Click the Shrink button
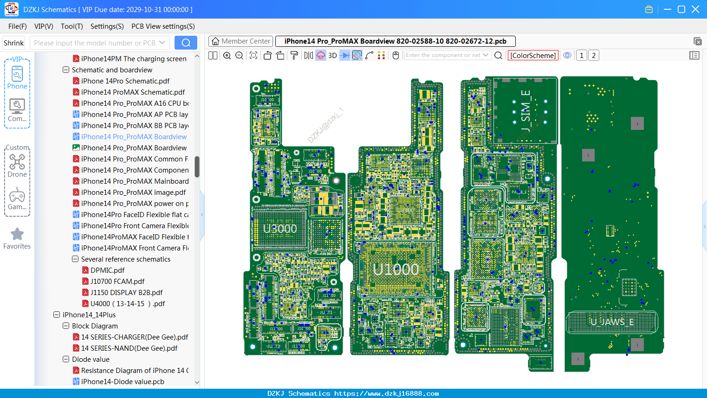 pyautogui.click(x=14, y=43)
